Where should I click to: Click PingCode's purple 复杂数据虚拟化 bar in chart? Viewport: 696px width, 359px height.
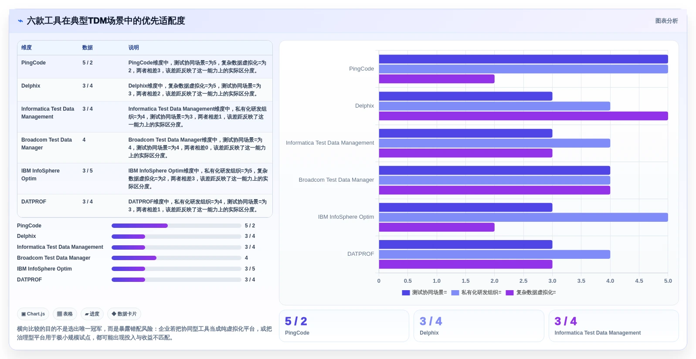(437, 79)
